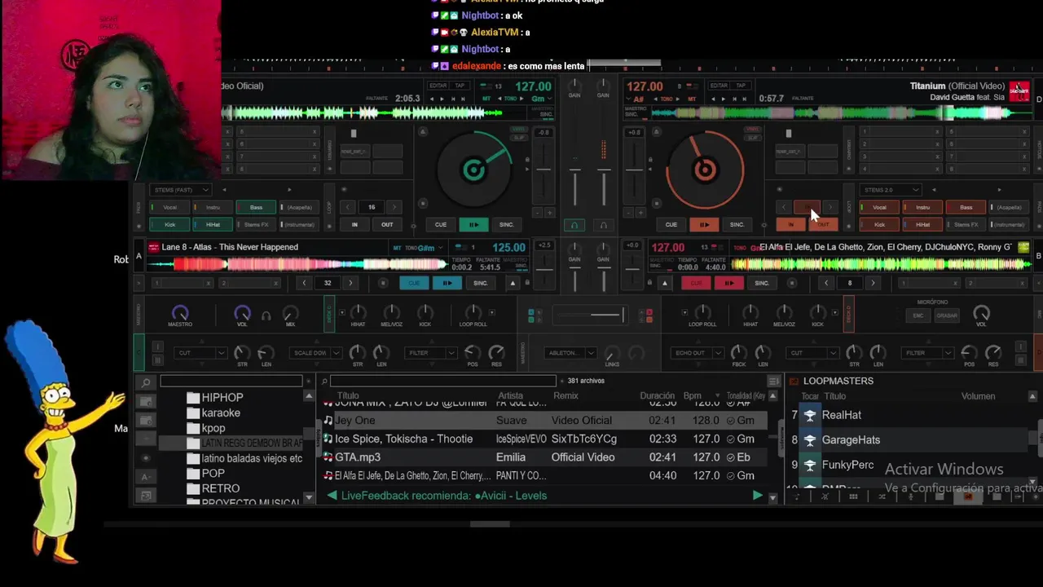Click the headphone MIX knob
1043x587 pixels.
(289, 313)
